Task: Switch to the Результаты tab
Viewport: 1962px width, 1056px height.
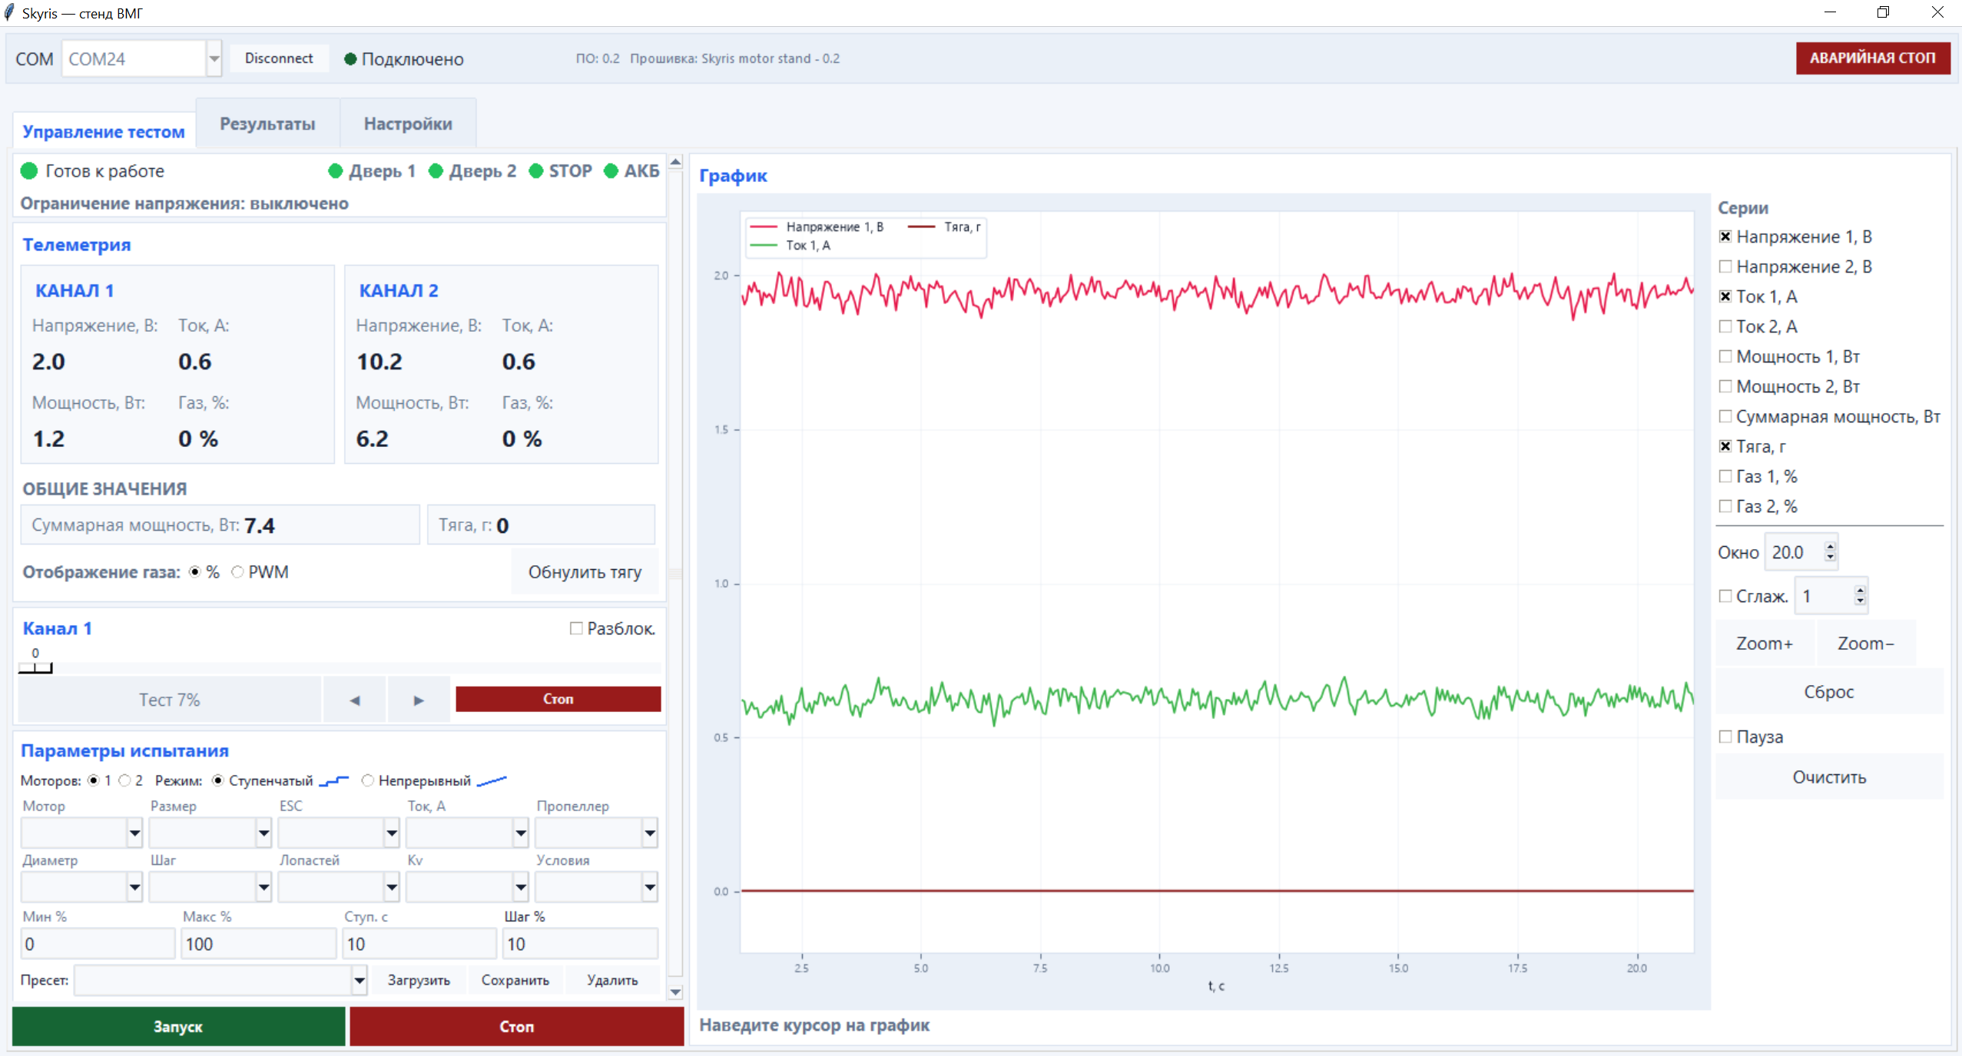Action: [x=267, y=124]
